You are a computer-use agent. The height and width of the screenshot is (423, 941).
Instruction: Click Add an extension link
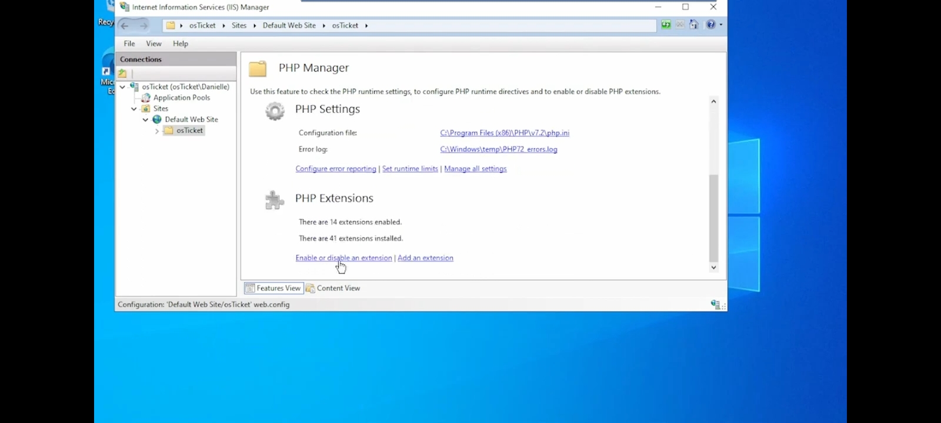pos(425,258)
